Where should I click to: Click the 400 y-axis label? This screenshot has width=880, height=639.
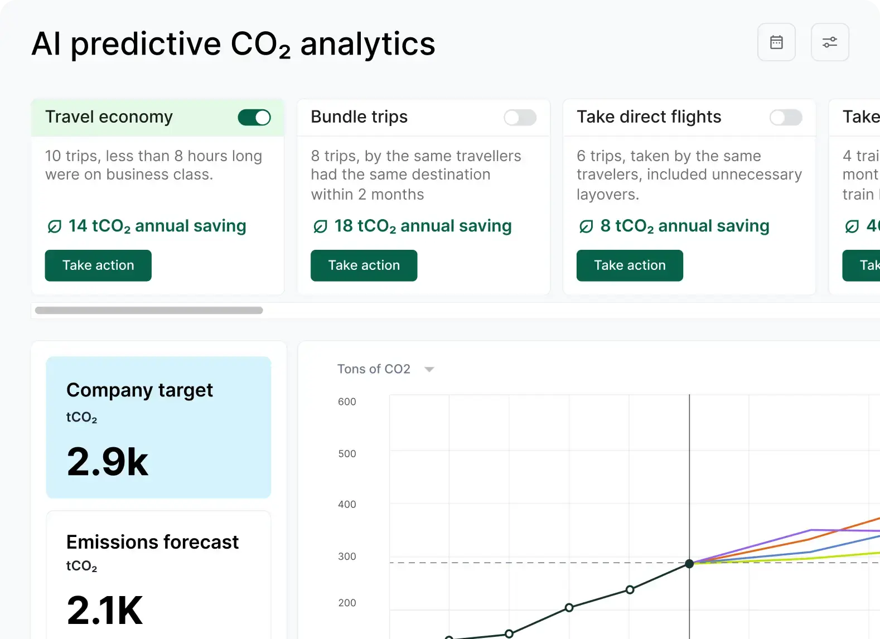click(347, 505)
